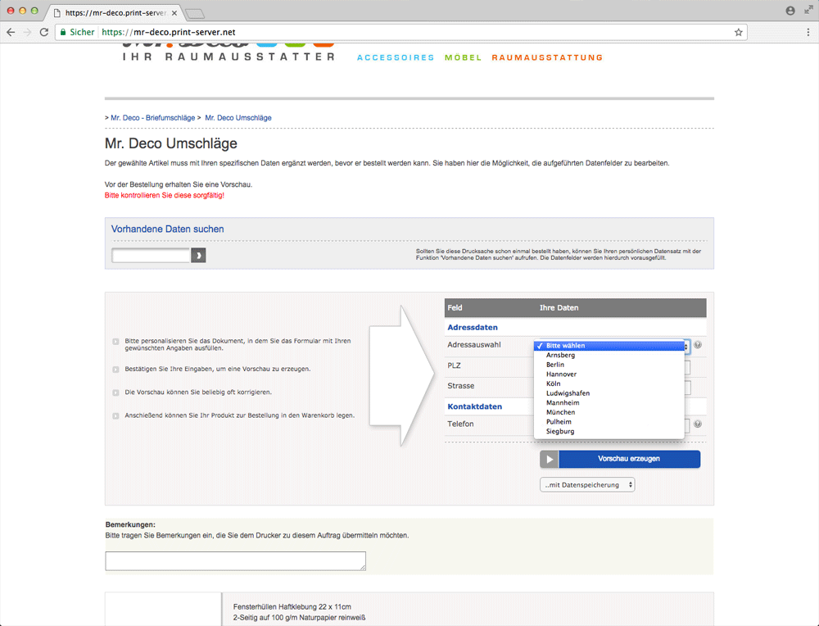
Task: Click the play icon beside Vorschau erzeugen
Action: [549, 460]
